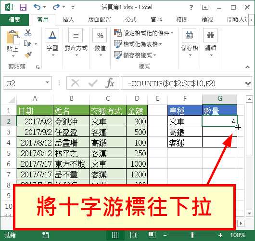The height and width of the screenshot is (241, 255).
Task: Click cell containing 令狐沖
Action: click(x=71, y=121)
